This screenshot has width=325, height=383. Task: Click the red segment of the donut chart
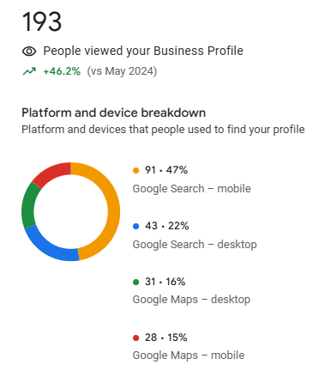53,172
